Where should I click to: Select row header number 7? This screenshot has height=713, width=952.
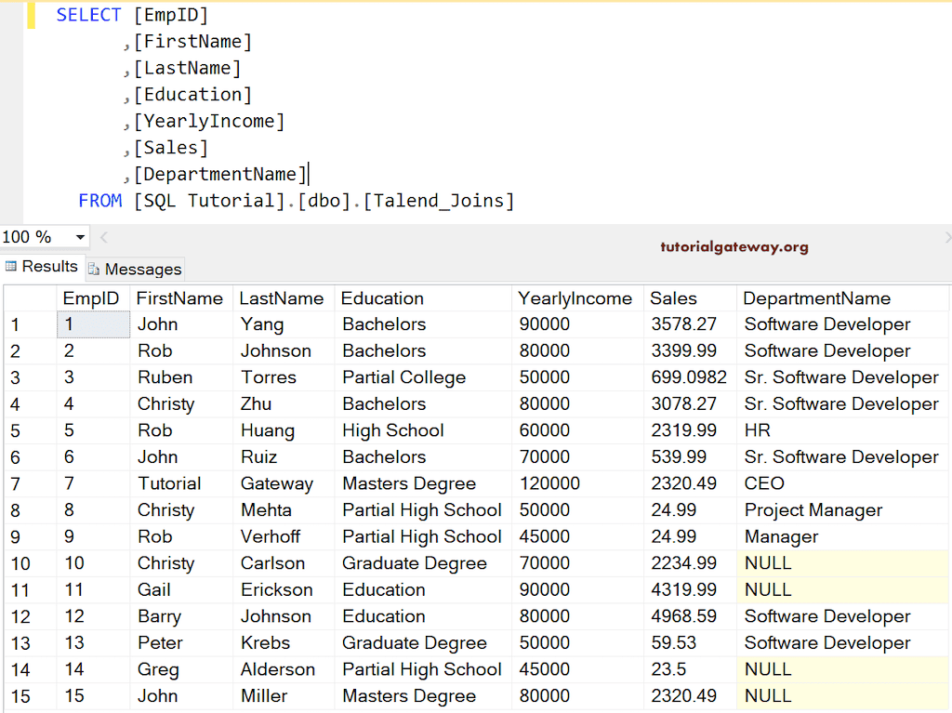tap(30, 484)
